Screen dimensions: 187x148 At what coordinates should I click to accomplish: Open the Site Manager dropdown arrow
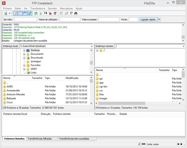coord(10,13)
